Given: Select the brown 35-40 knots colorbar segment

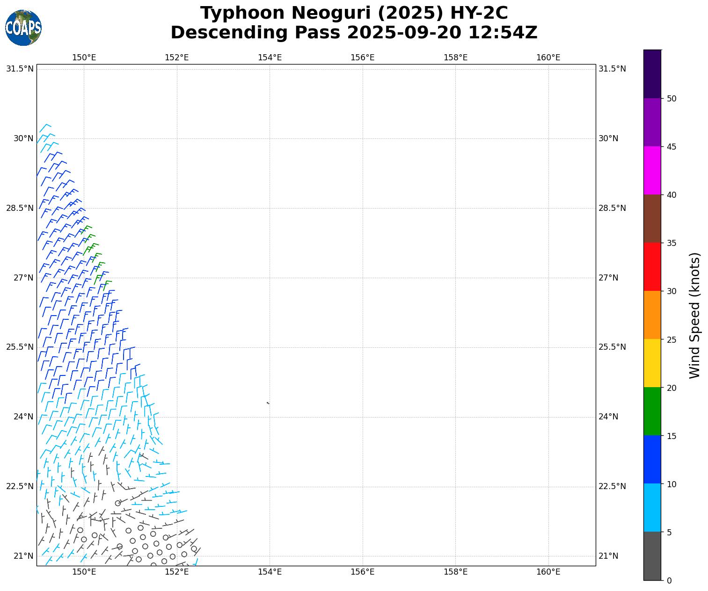Looking at the screenshot, I should (652, 218).
